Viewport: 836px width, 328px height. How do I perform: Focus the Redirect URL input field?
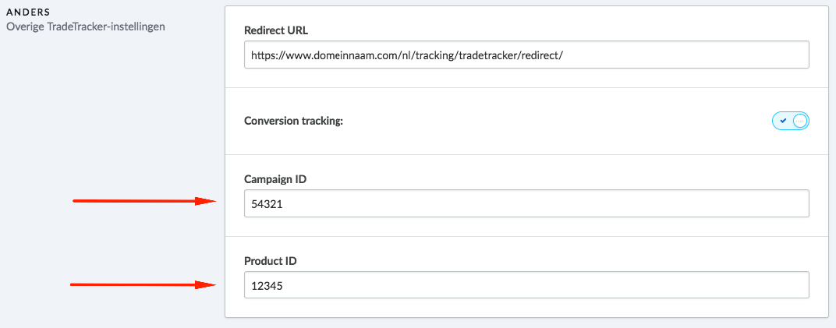[x=526, y=55]
